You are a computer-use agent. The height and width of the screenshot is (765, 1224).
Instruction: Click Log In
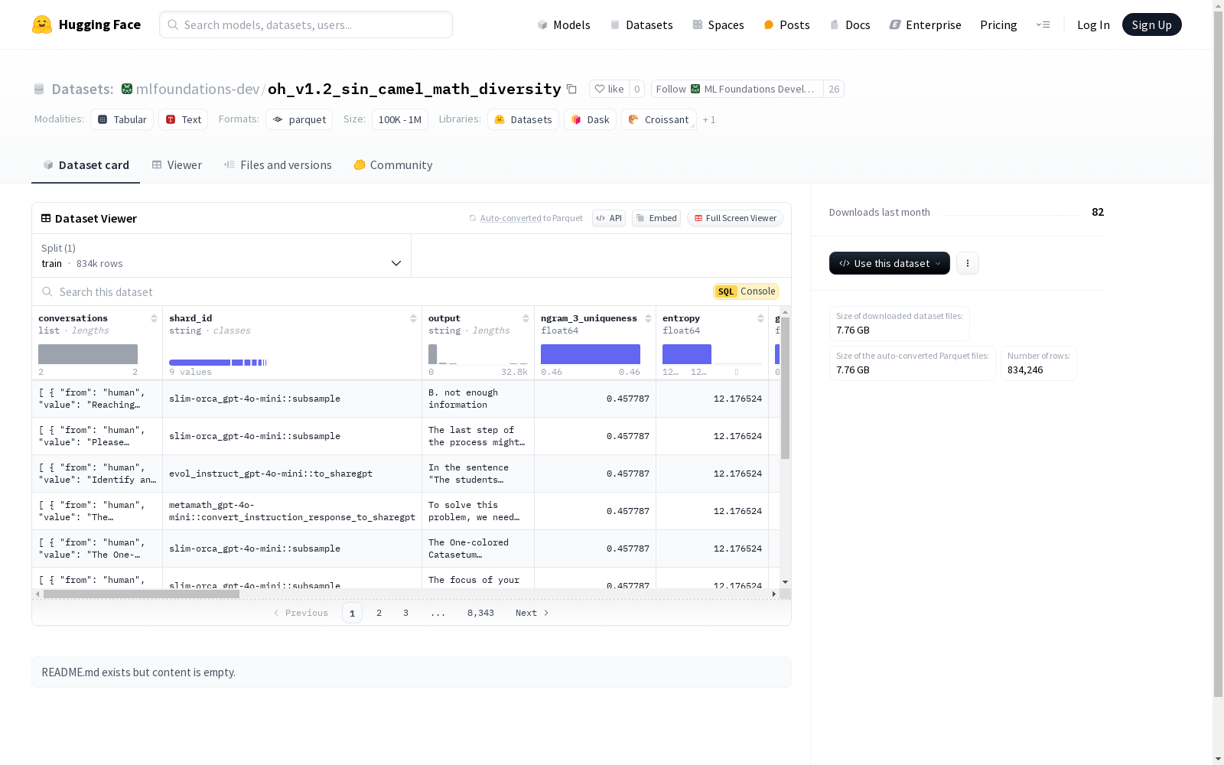(1093, 24)
